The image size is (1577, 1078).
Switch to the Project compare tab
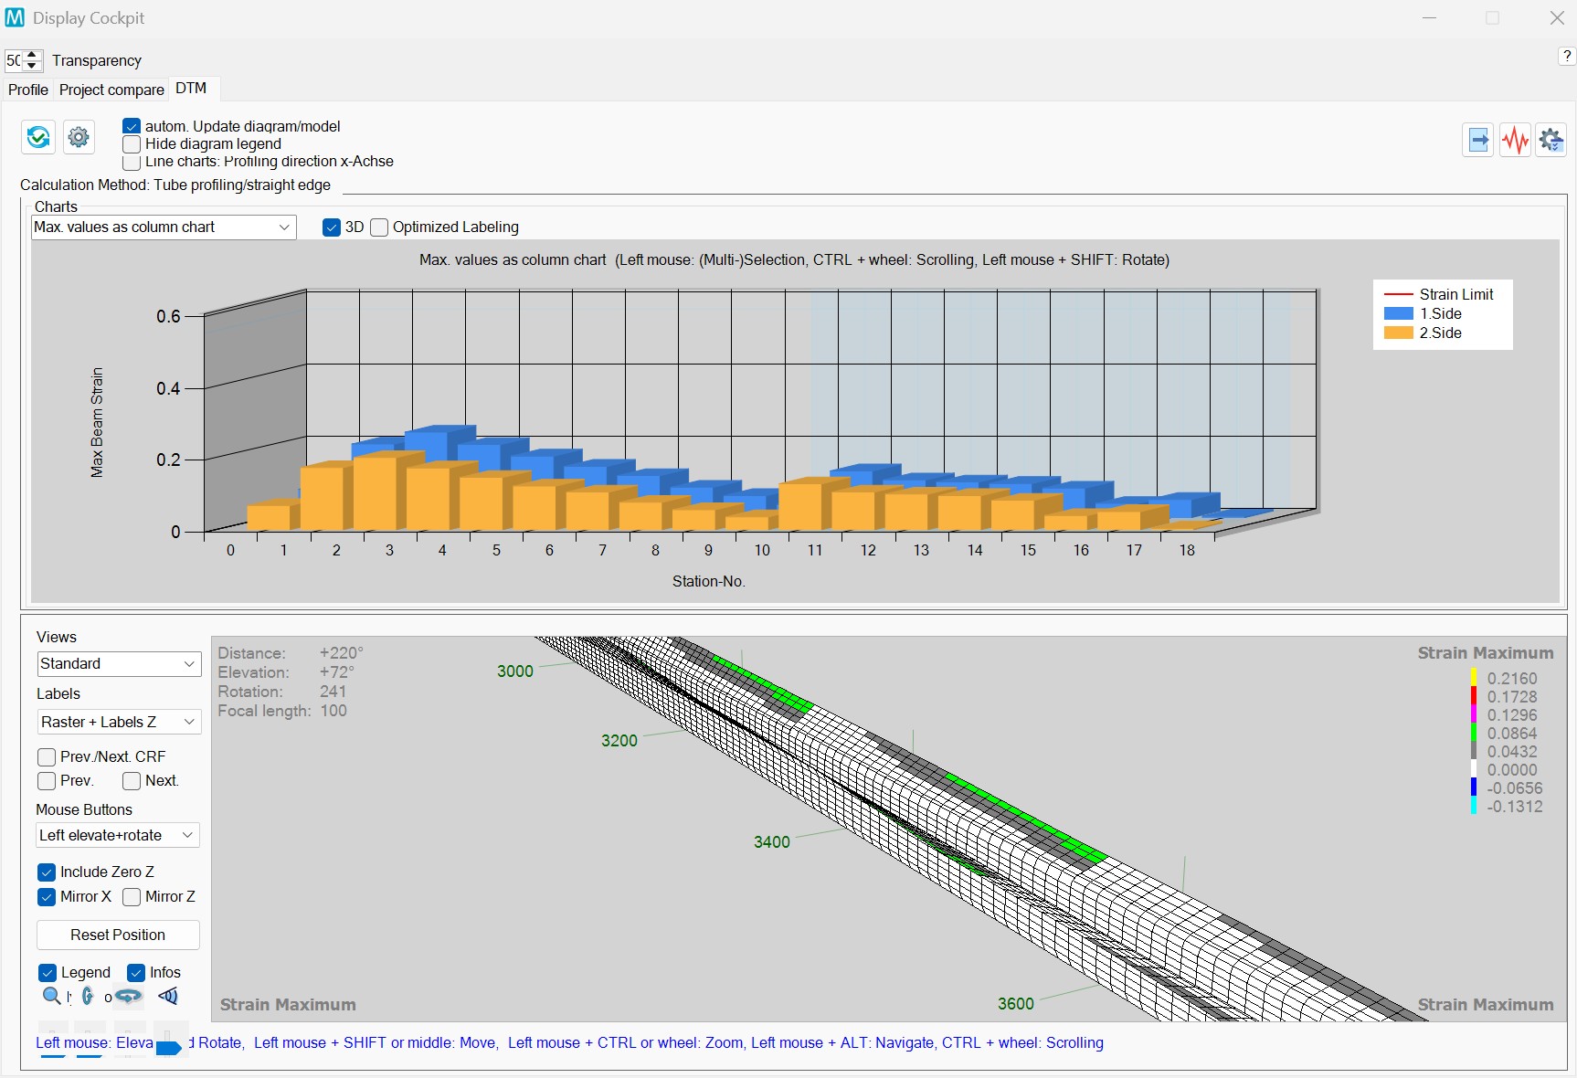coord(111,90)
